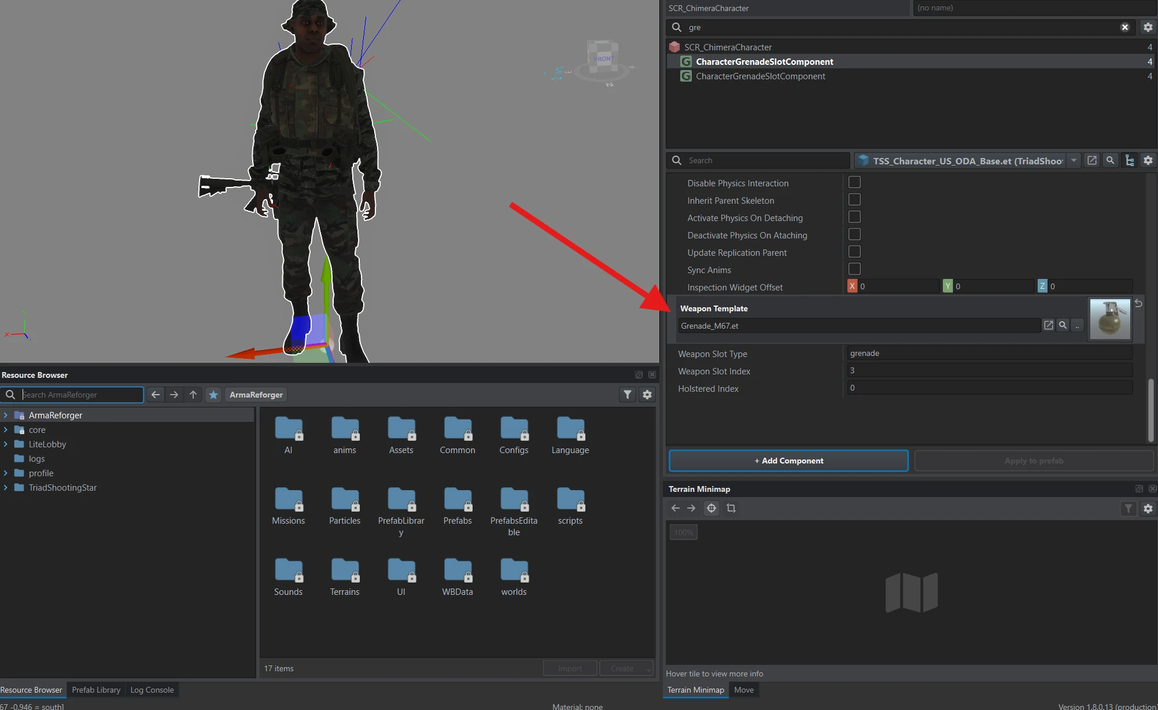Click the Weapon Slot Type field

click(x=989, y=353)
